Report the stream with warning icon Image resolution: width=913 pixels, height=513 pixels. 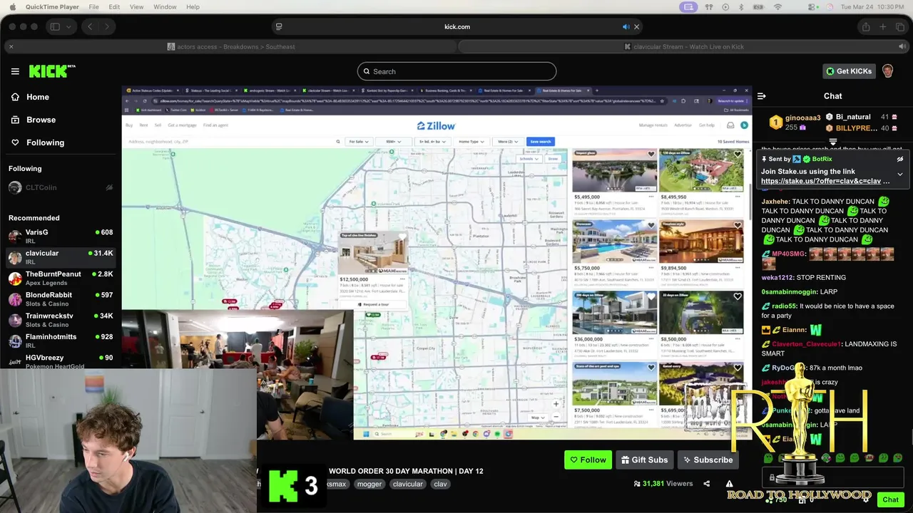click(x=729, y=483)
